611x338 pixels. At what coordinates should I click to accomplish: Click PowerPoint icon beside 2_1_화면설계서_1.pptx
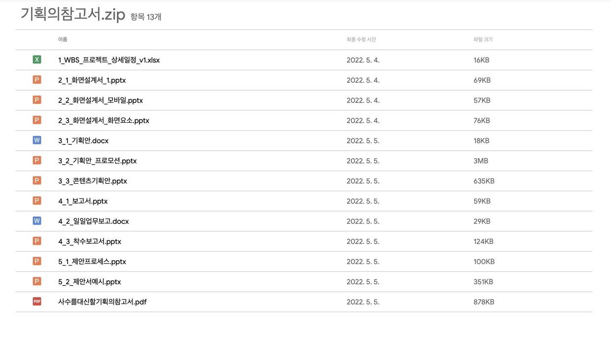pyautogui.click(x=37, y=80)
